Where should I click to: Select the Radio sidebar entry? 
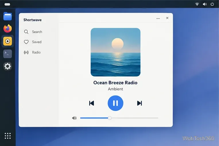click(32, 52)
